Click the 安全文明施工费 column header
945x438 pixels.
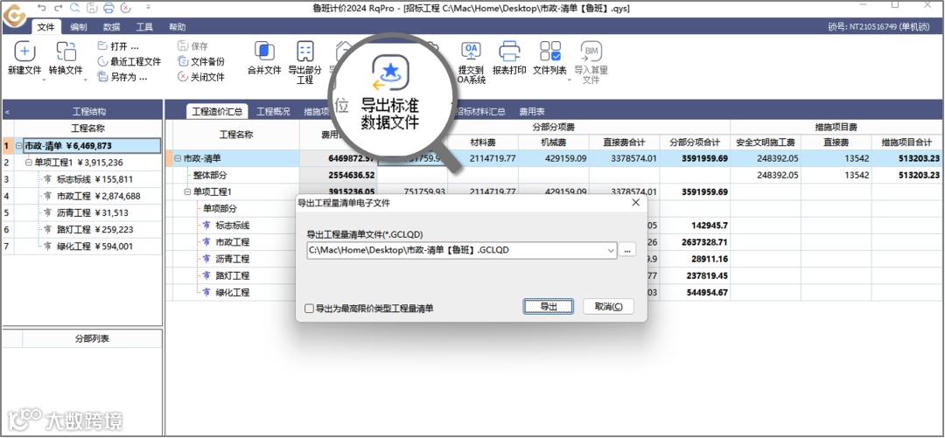pos(766,143)
